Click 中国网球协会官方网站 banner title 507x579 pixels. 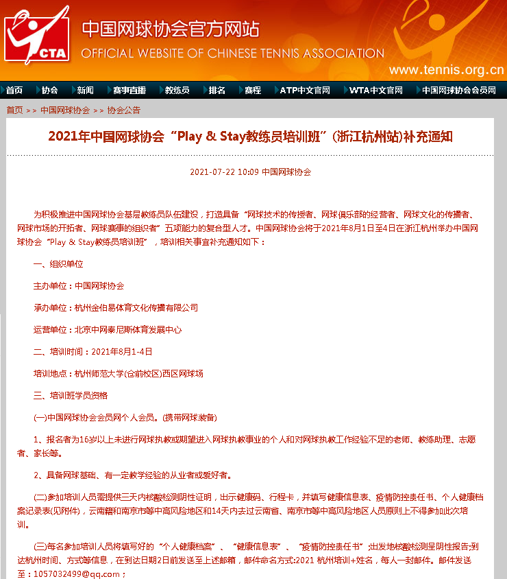(171, 29)
